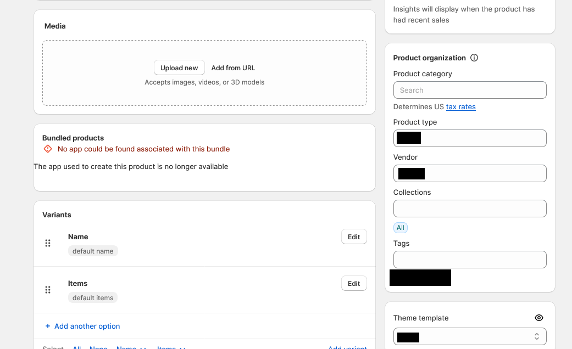The image size is (572, 349).
Task: Click the bundle warning alert icon
Action: (48, 149)
